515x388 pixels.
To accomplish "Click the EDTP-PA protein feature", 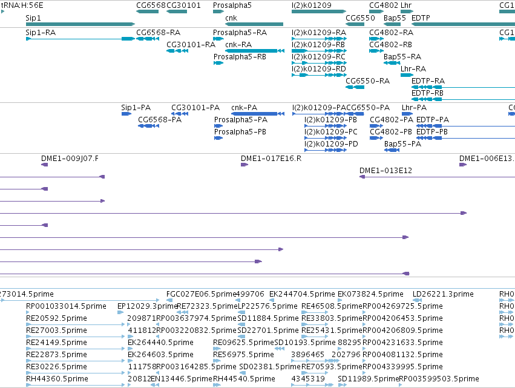I will (x=466, y=126).
